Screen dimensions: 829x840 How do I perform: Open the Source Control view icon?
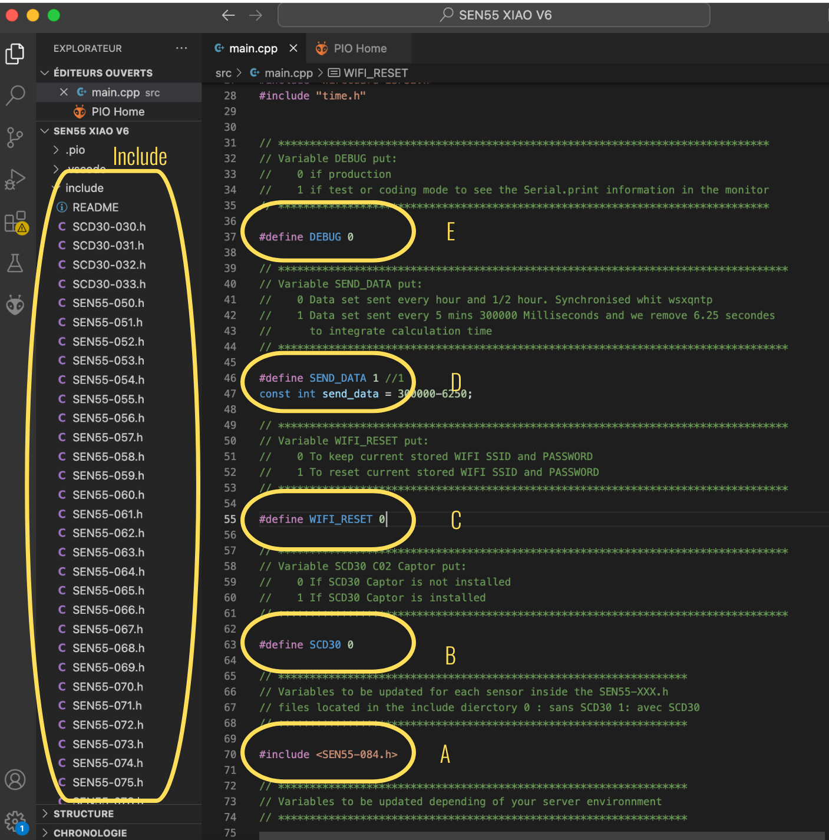click(x=15, y=137)
